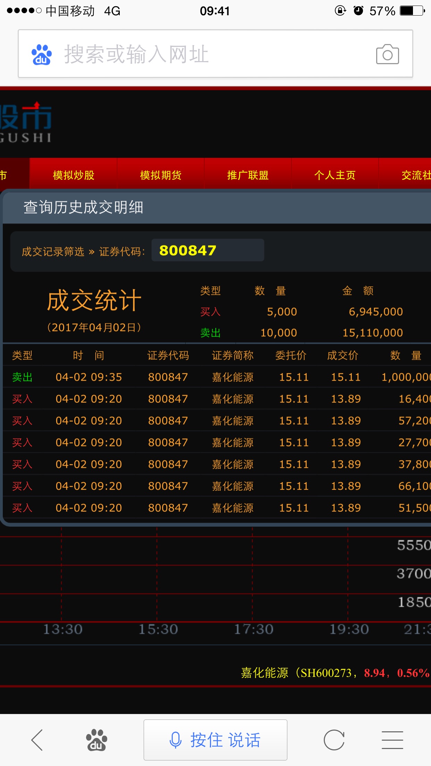Tap the microphone icon for voice input
This screenshot has width=431, height=766.
click(x=176, y=740)
